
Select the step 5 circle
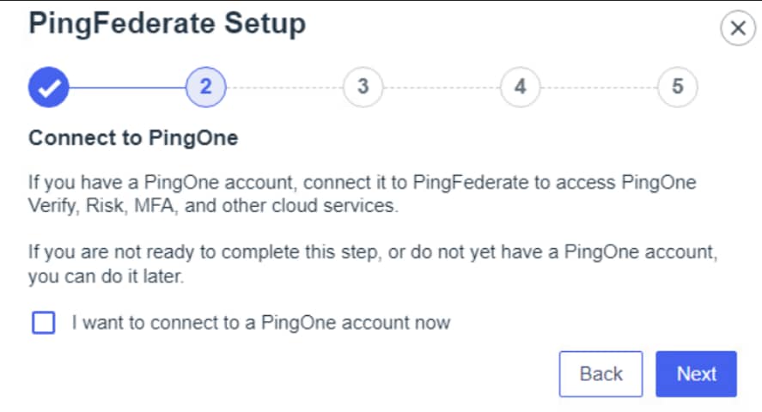(x=678, y=87)
